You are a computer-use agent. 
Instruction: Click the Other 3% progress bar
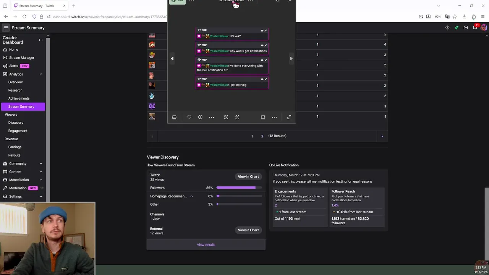239,204
